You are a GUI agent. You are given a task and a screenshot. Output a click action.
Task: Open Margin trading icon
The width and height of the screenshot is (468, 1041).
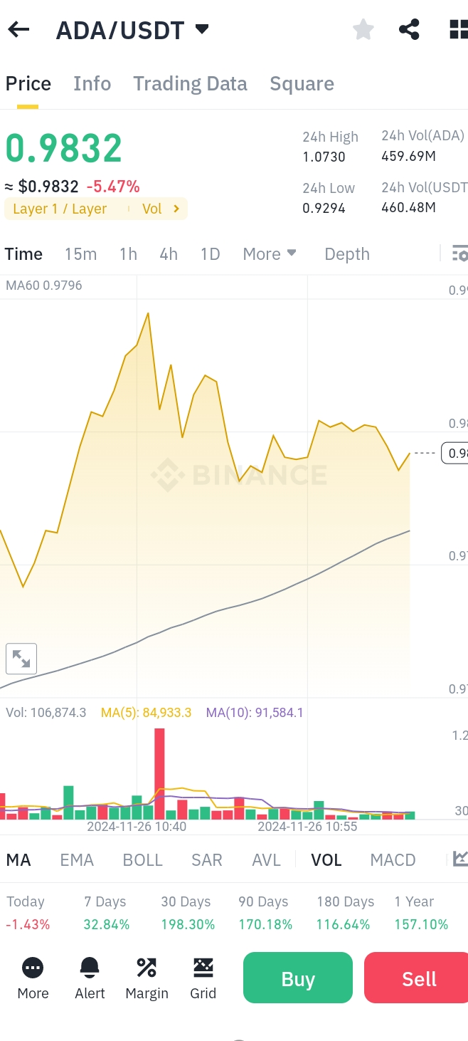(147, 968)
